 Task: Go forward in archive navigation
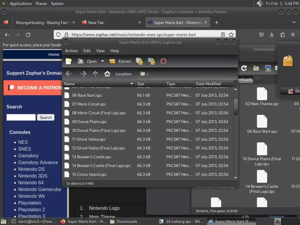(x=83, y=74)
